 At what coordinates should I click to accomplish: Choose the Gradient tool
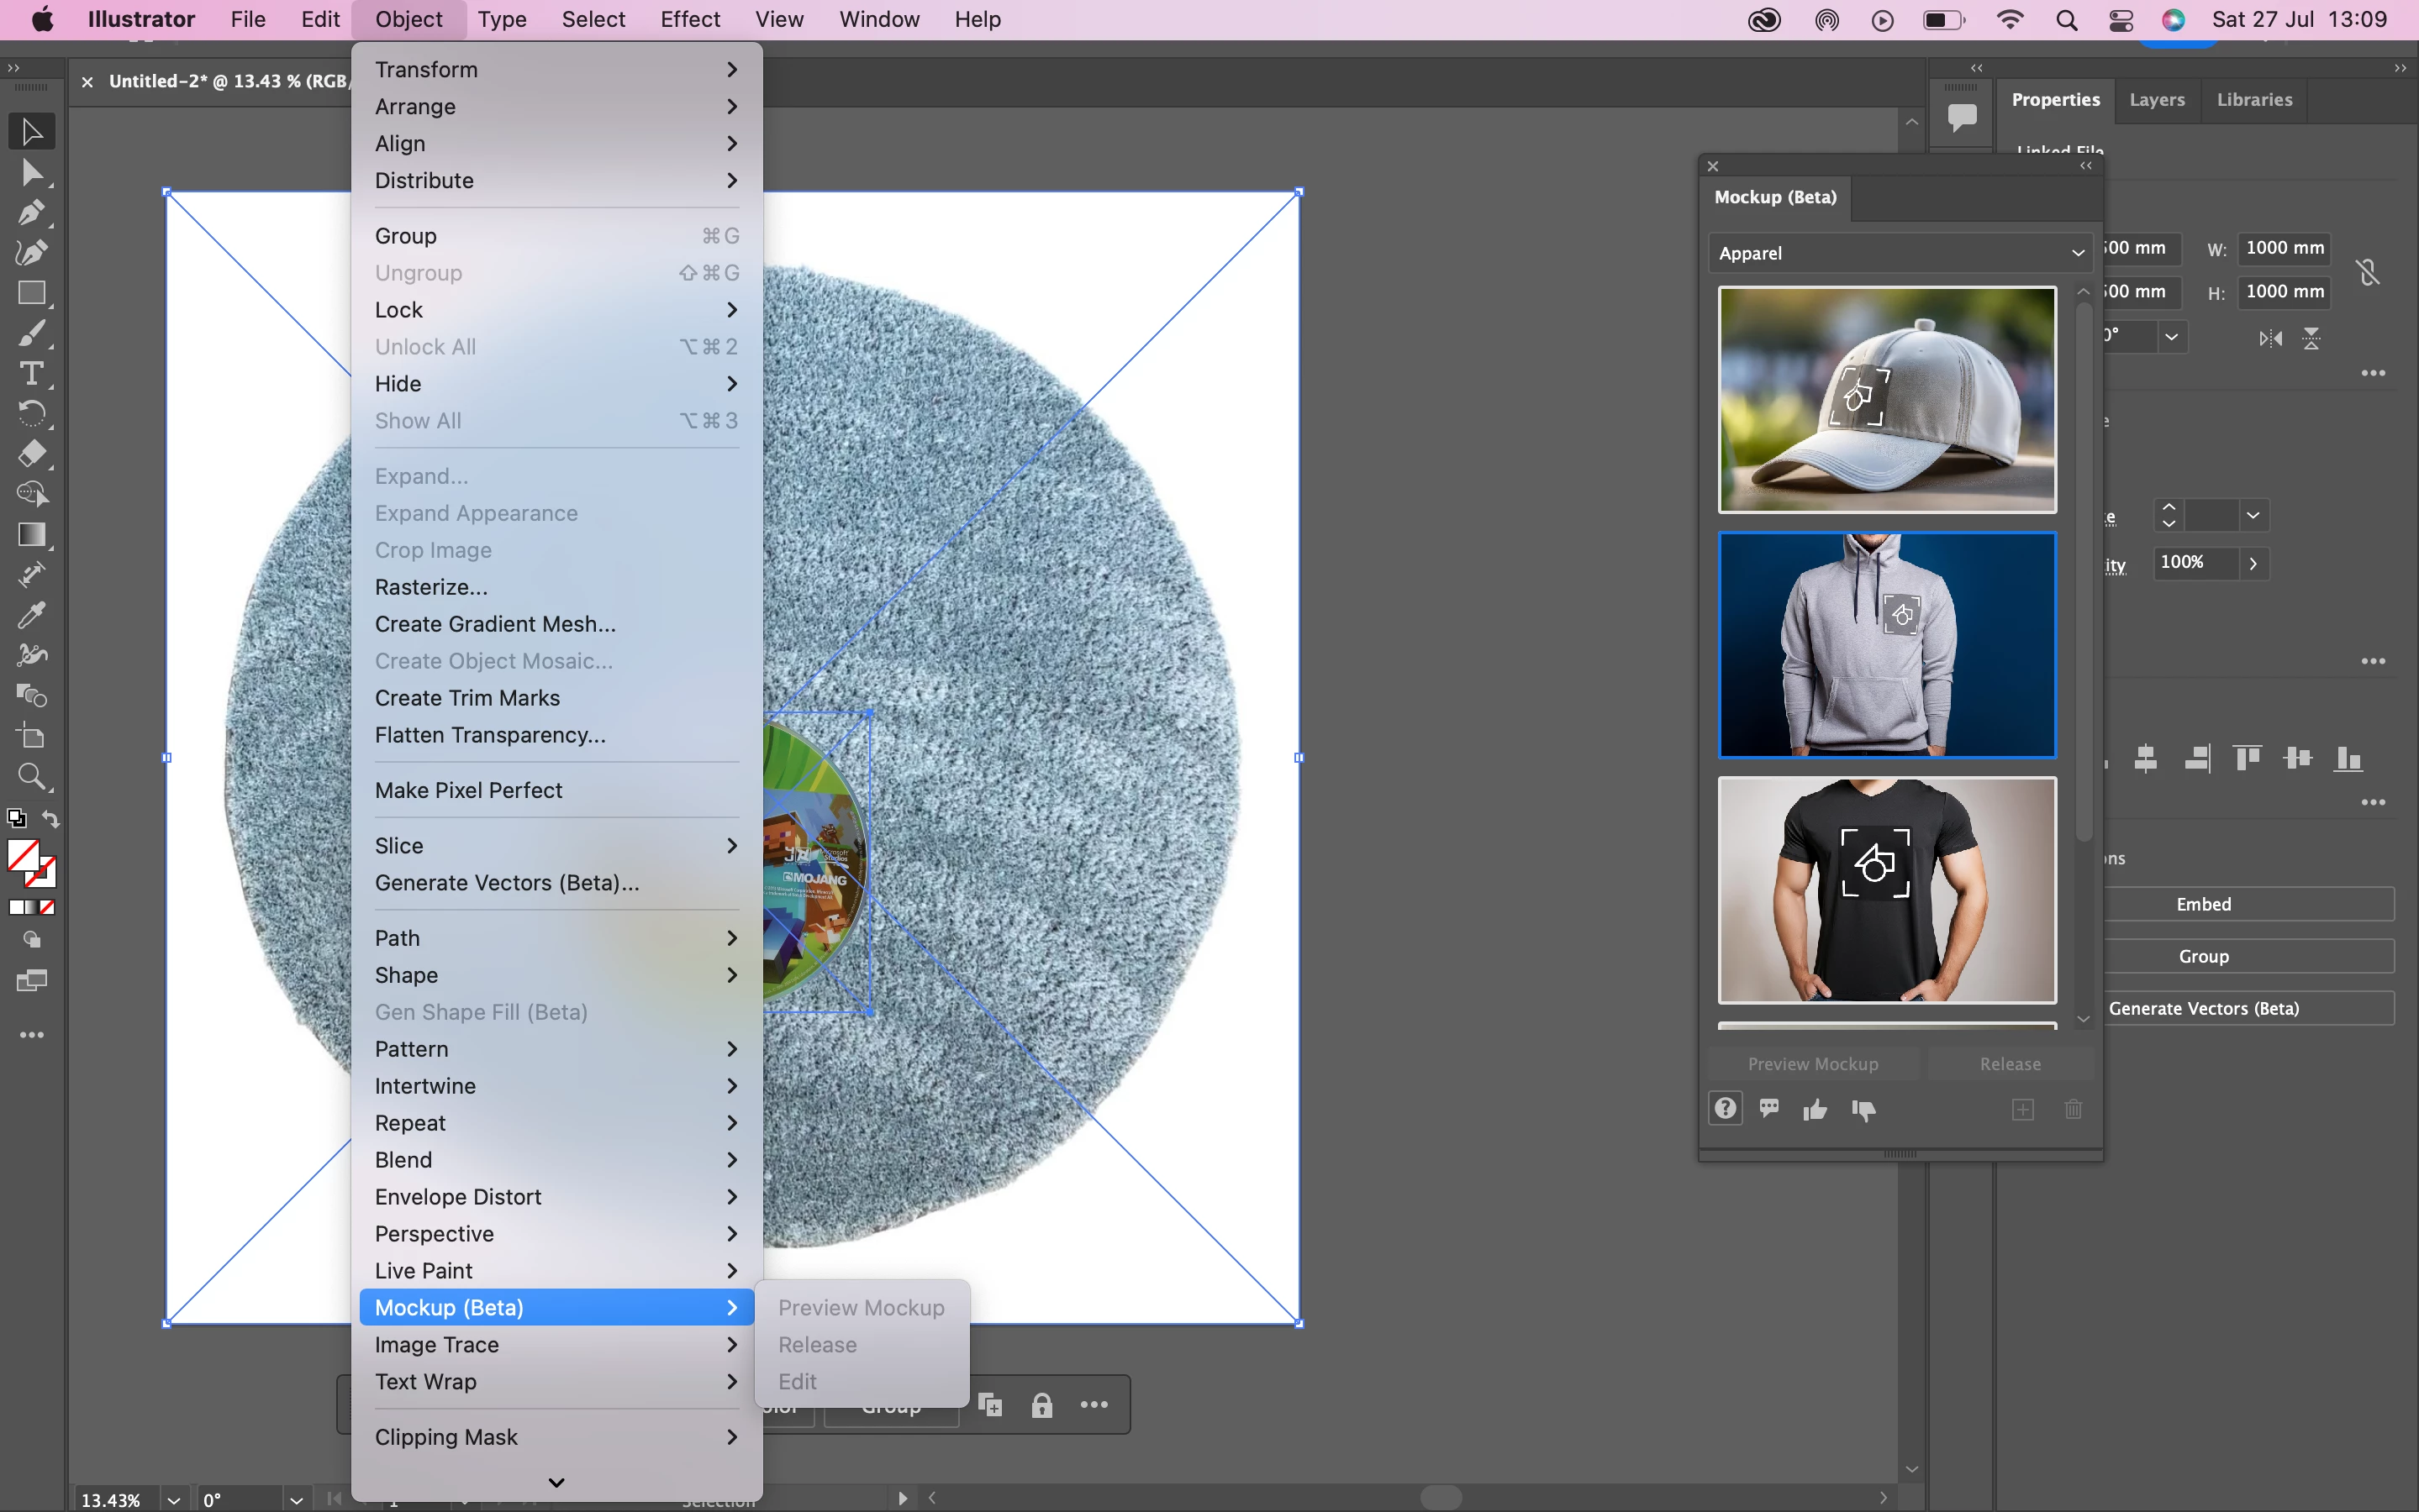point(30,534)
